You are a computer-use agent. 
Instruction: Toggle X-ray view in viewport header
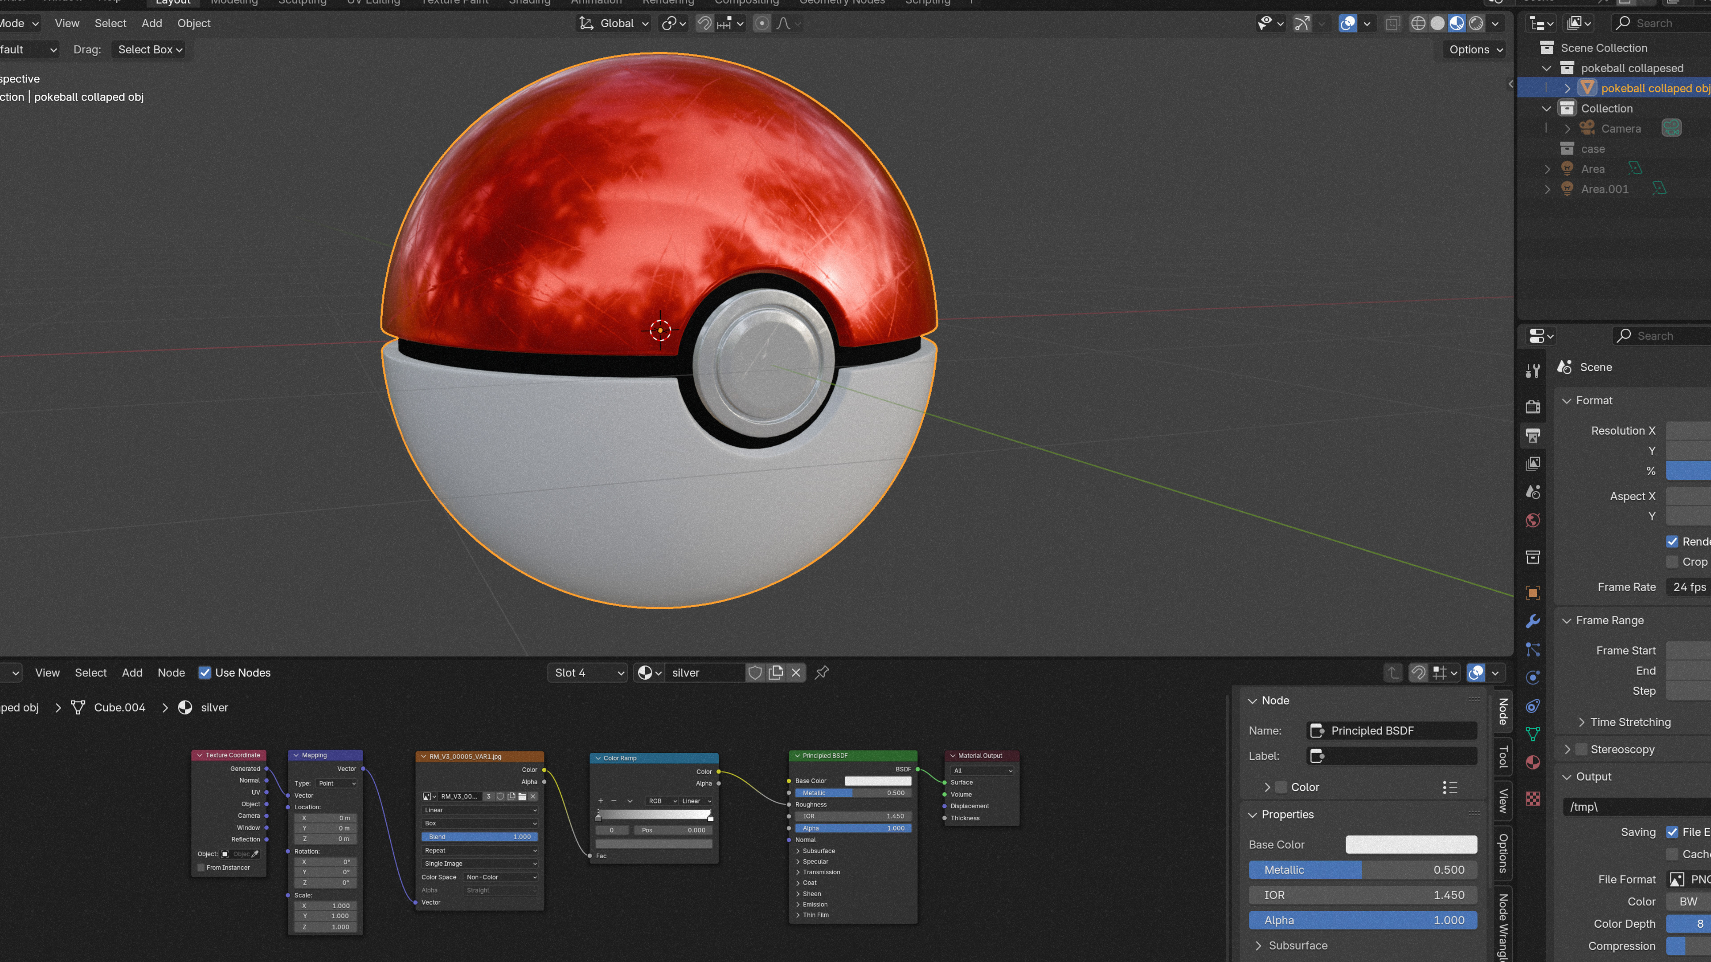point(1393,24)
